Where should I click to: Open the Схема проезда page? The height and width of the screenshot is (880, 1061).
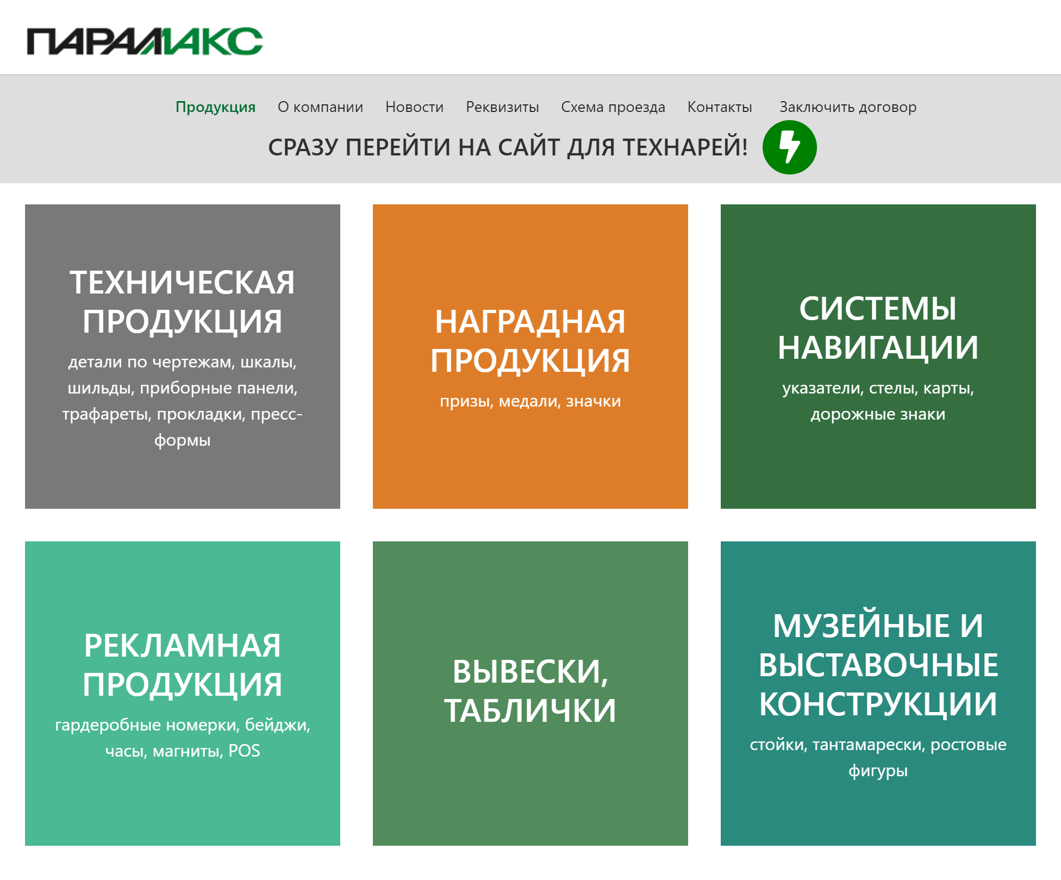point(613,107)
